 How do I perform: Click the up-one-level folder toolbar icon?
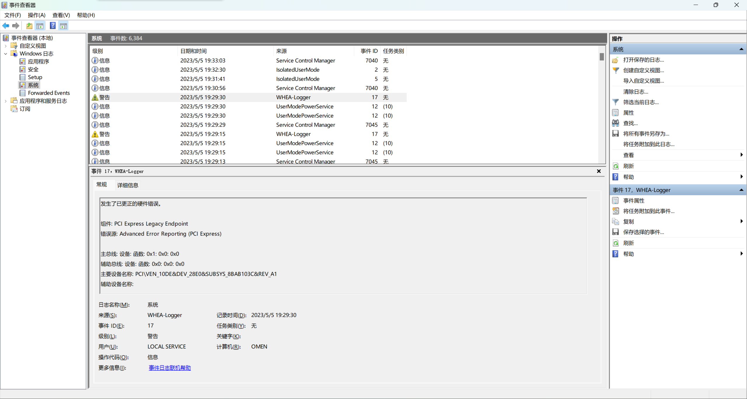29,26
